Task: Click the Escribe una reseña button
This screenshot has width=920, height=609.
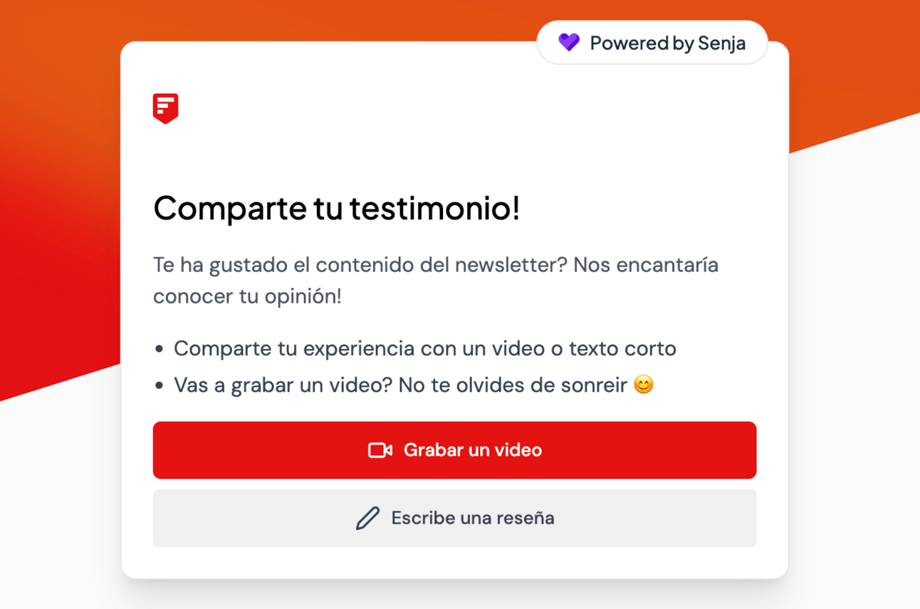Action: 454,518
